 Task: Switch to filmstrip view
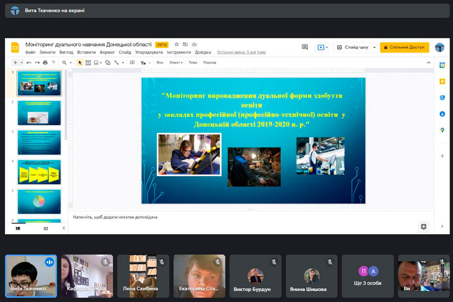click(x=18, y=228)
